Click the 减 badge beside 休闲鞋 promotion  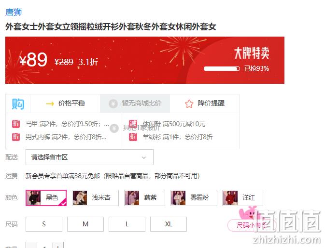pos(133,124)
